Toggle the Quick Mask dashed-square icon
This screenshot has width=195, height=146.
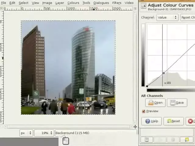1,127
